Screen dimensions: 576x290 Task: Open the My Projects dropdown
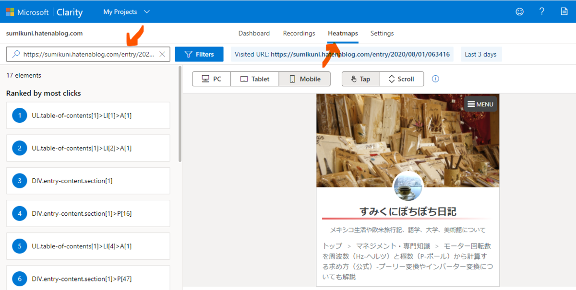pos(126,12)
